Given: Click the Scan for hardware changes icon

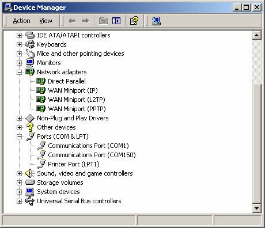Looking at the screenshot, I should (156, 21).
